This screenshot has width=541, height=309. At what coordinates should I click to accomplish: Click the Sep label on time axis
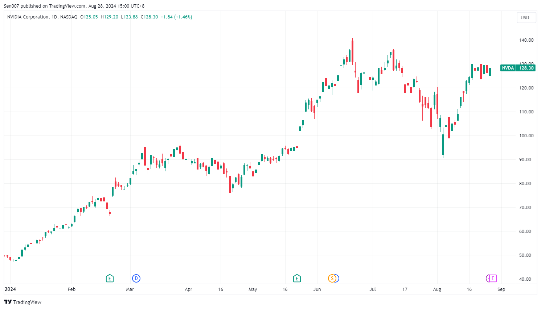point(501,289)
